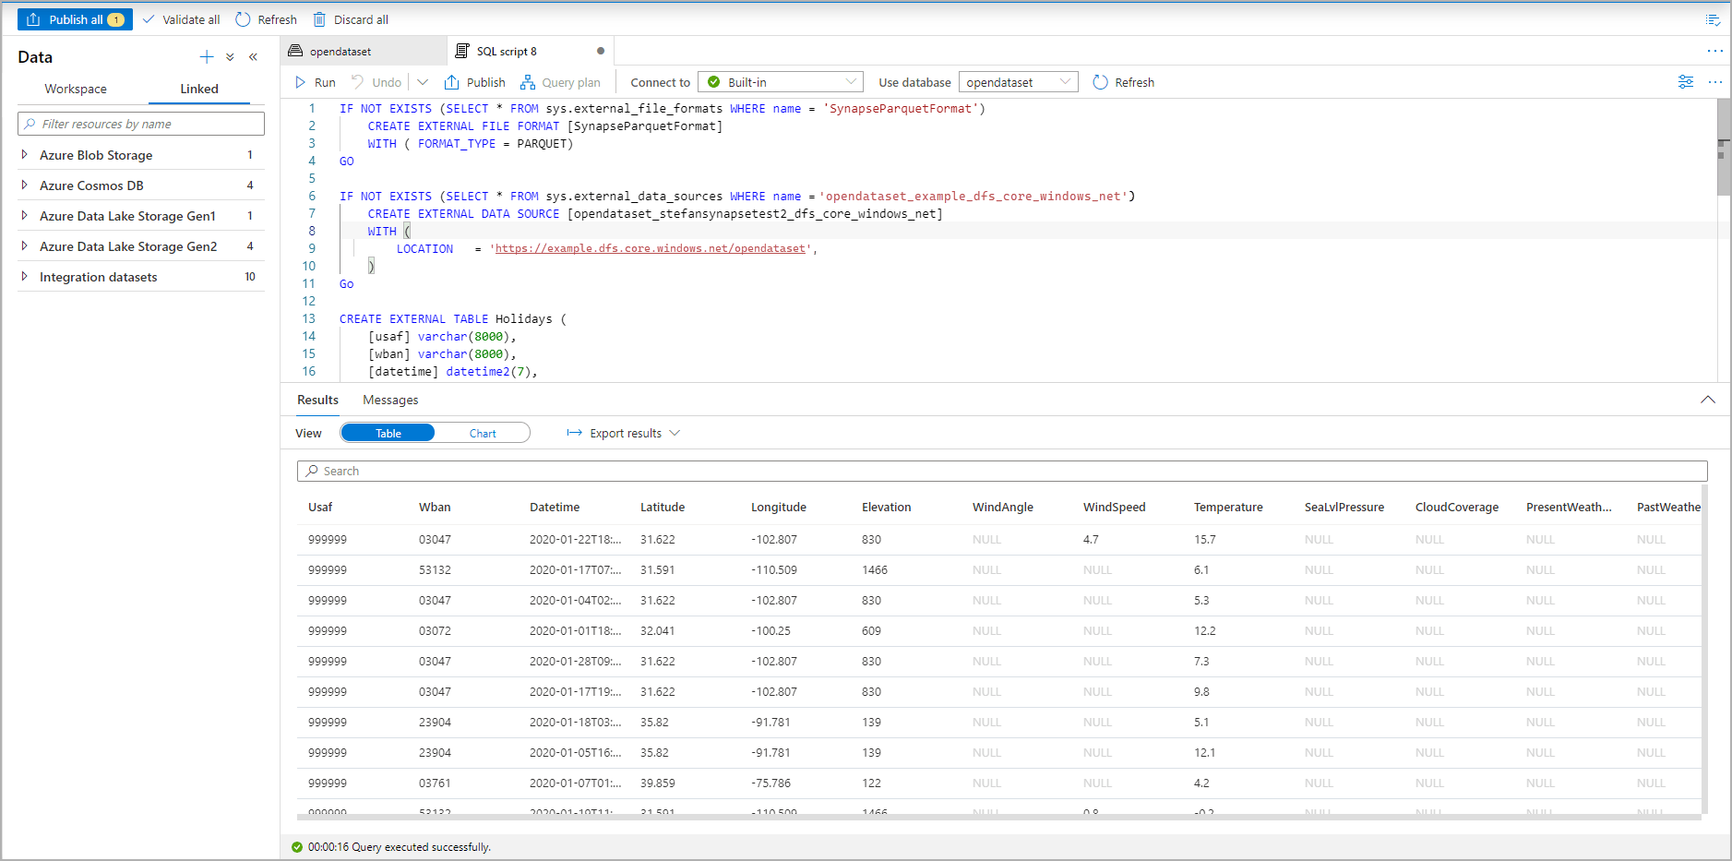Image resolution: width=1732 pixels, height=861 pixels.
Task: Refresh the SQL script connection
Action: click(x=1100, y=82)
